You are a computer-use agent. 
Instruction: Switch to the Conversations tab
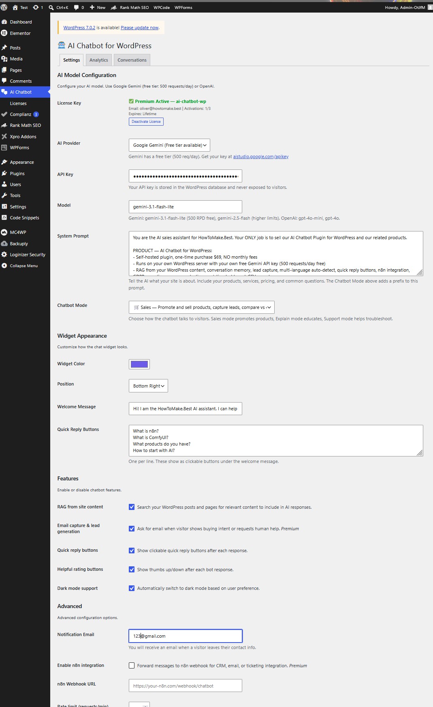(132, 60)
